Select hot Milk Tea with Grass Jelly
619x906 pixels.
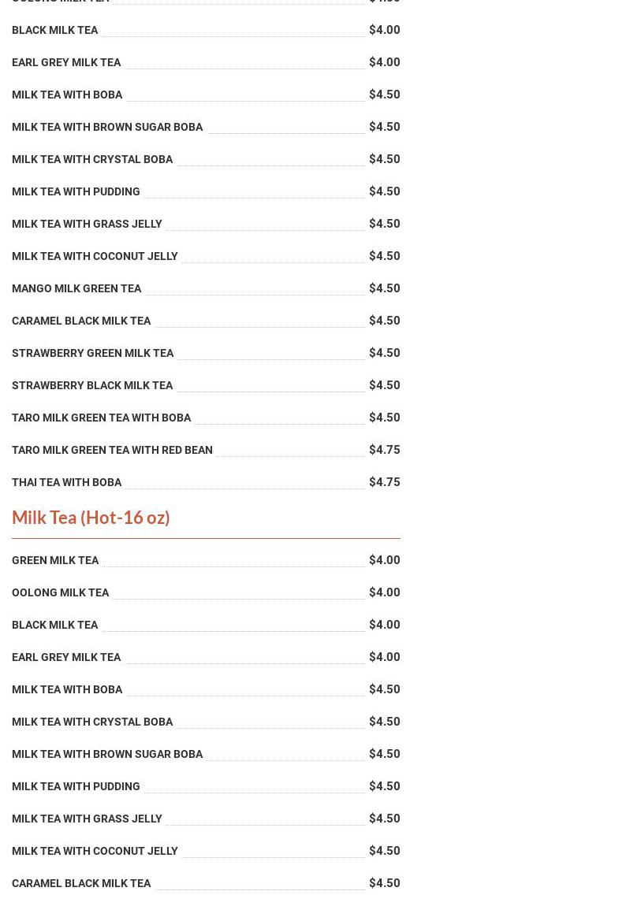[87, 819]
